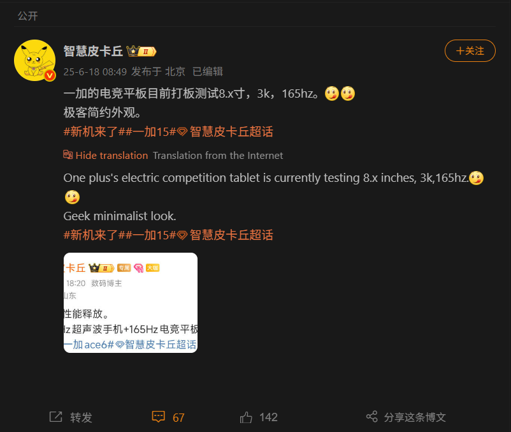
Task: Click the crown membership level badge
Action: point(141,52)
